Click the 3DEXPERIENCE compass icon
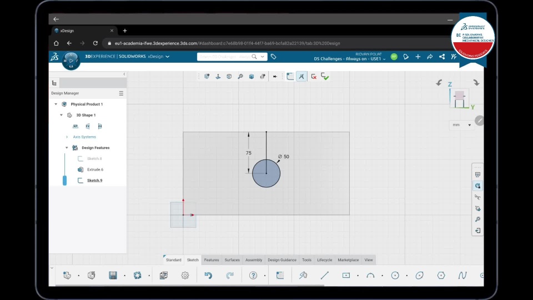This screenshot has width=533, height=300. (71, 61)
